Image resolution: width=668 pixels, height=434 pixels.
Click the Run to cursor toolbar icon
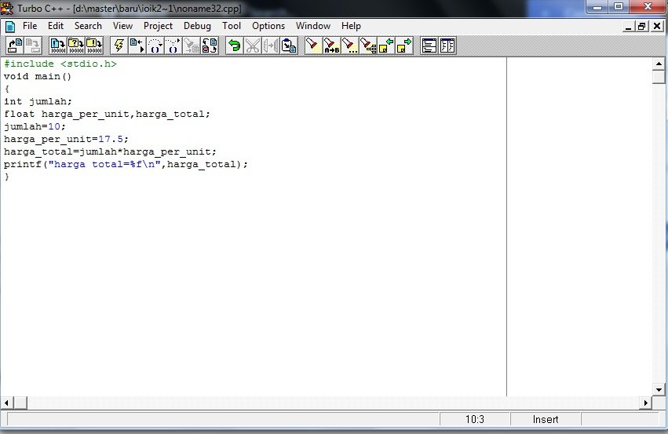click(137, 46)
